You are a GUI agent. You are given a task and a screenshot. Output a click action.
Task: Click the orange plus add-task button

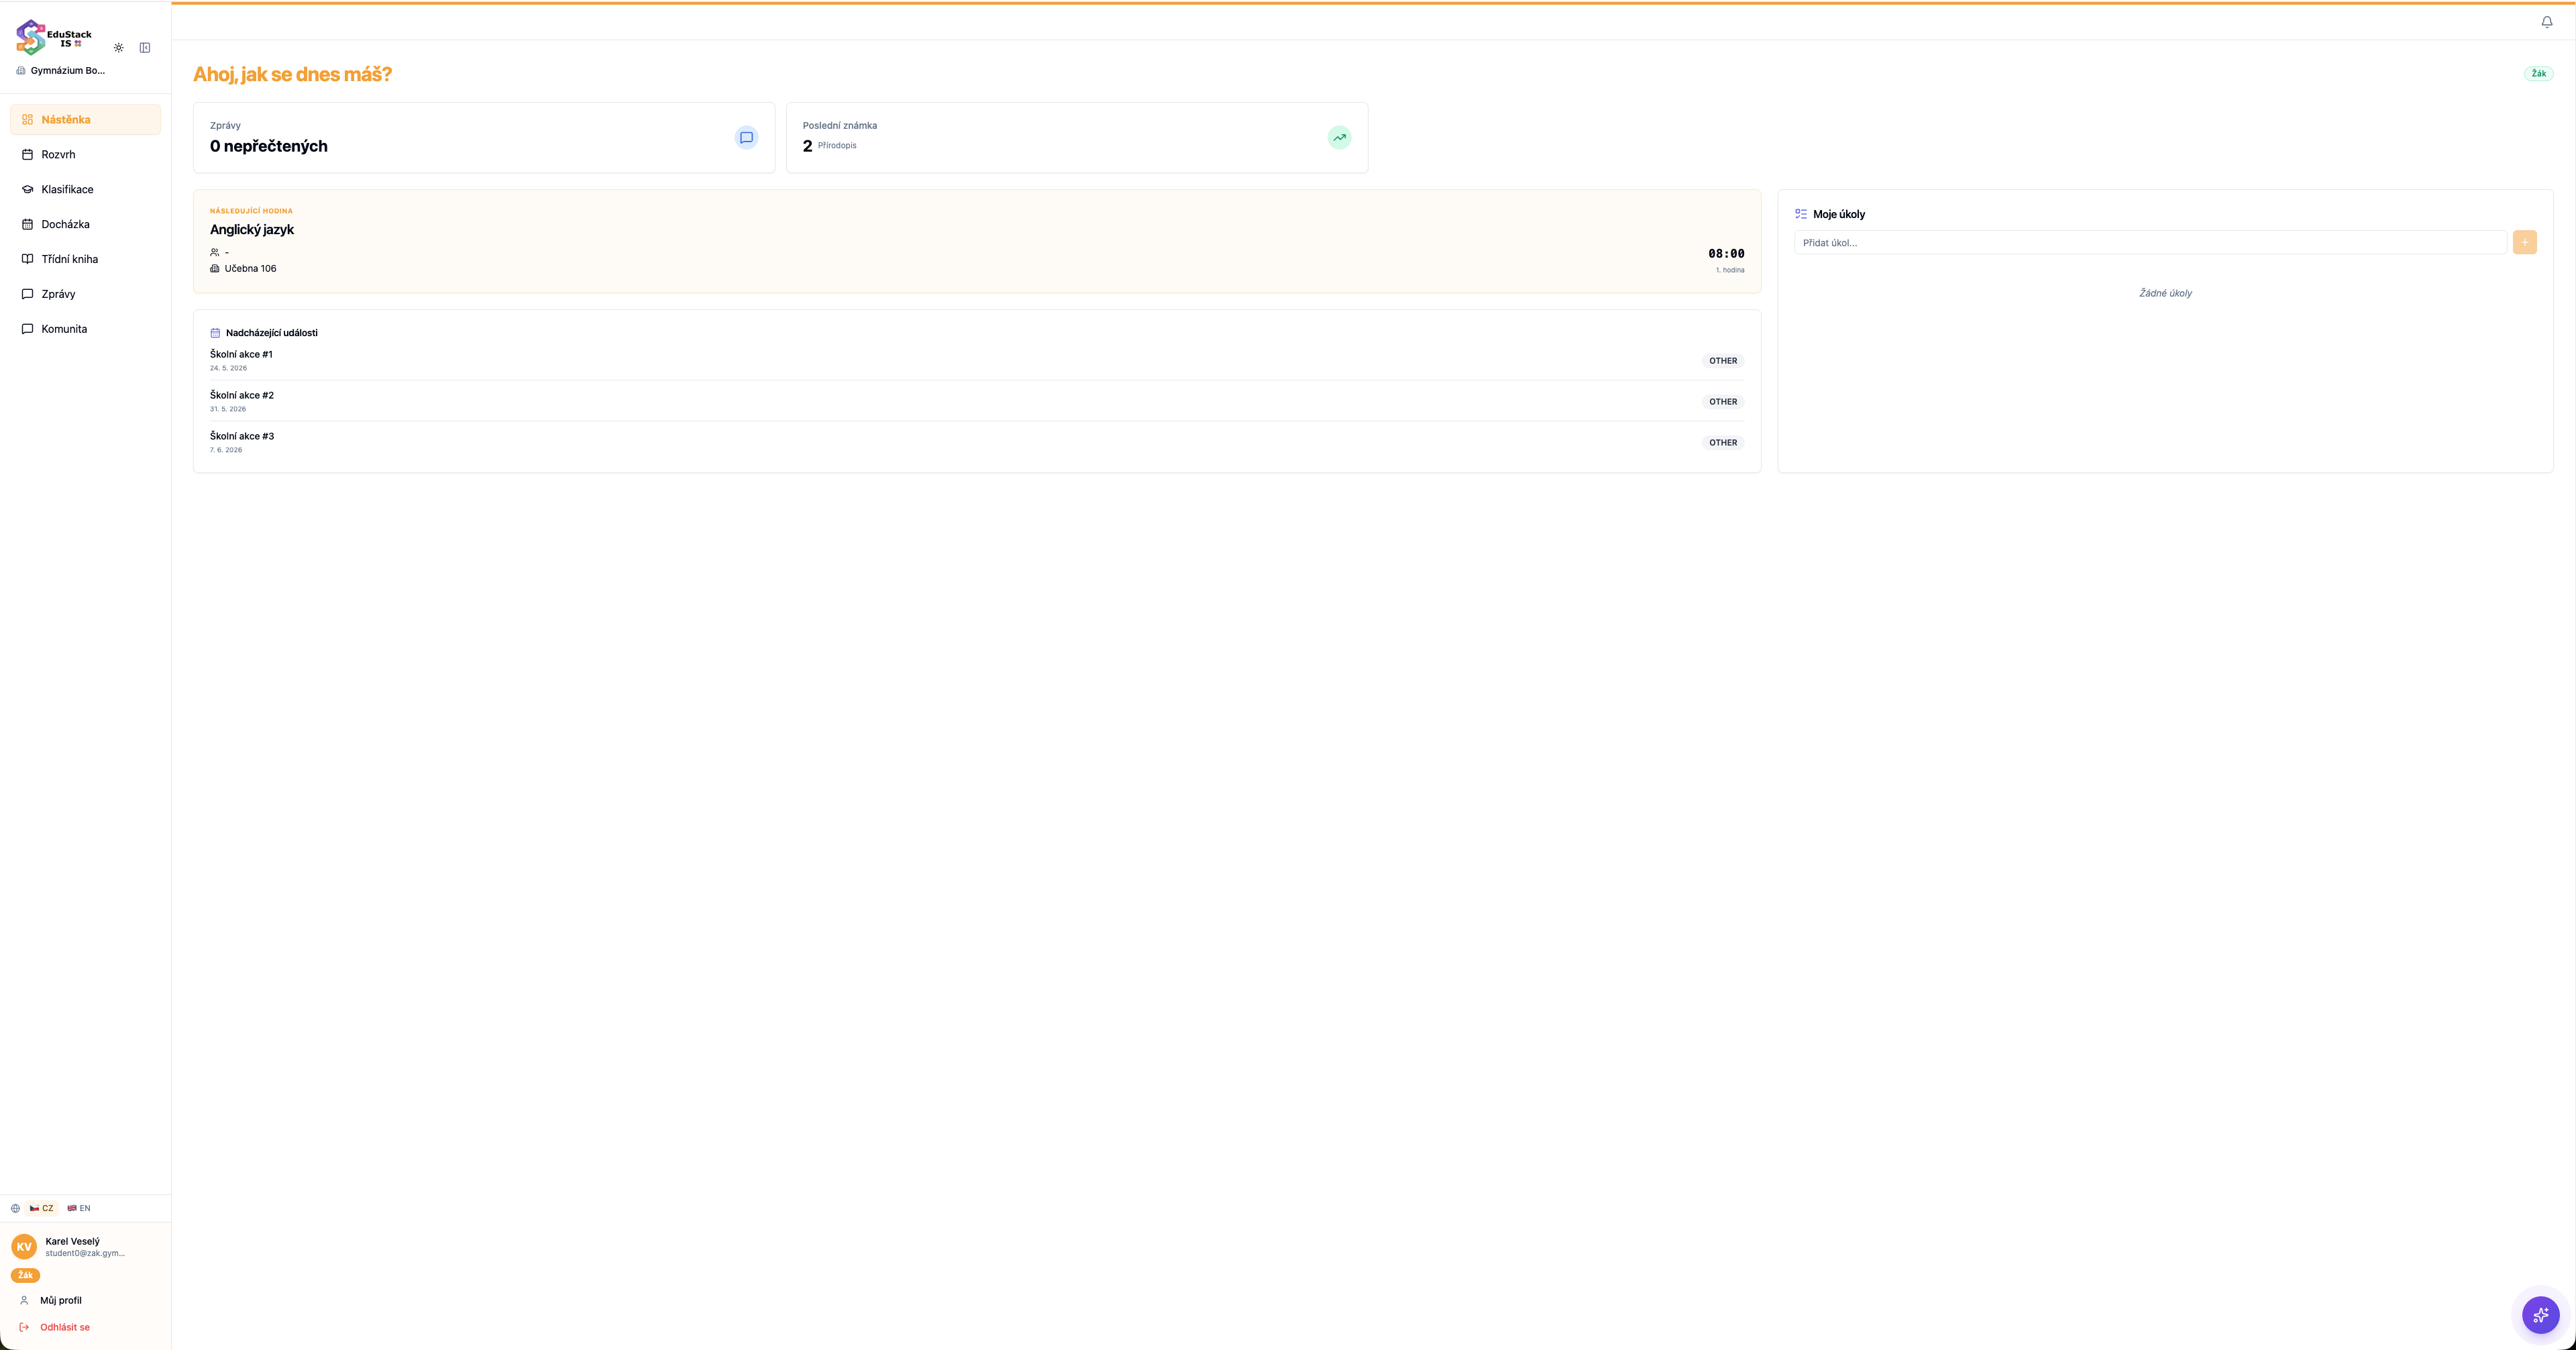pyautogui.click(x=2524, y=242)
